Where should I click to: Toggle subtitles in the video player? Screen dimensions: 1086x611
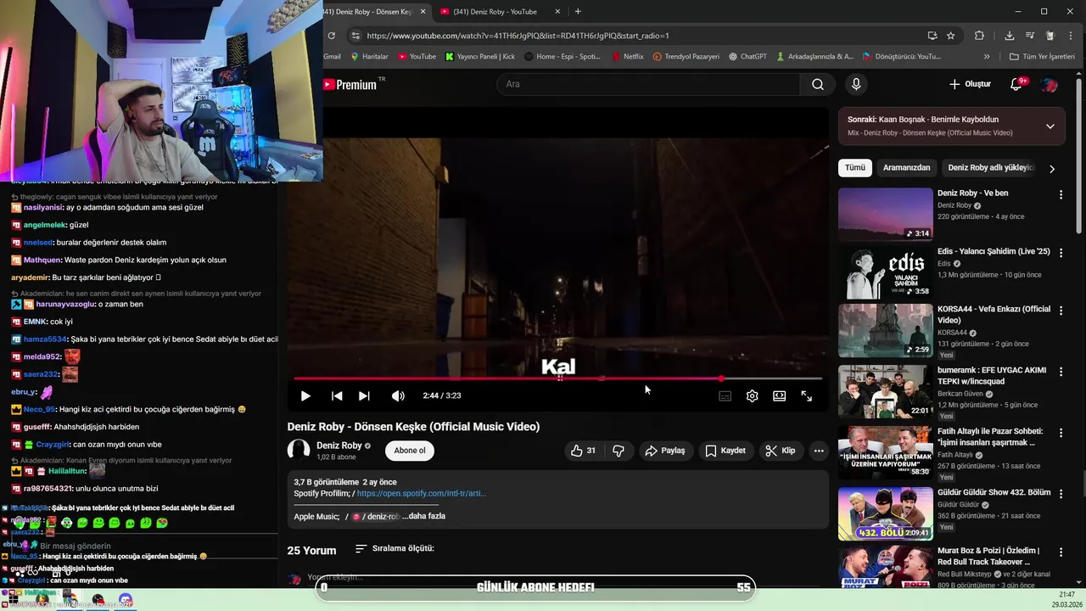(725, 395)
